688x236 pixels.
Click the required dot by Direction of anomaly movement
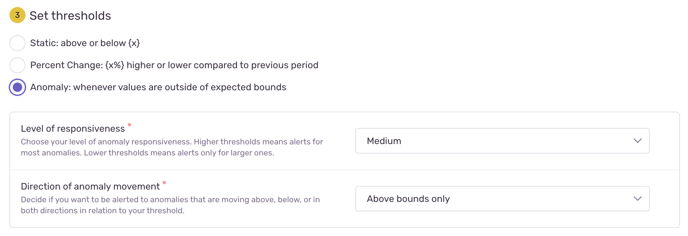[x=164, y=183]
